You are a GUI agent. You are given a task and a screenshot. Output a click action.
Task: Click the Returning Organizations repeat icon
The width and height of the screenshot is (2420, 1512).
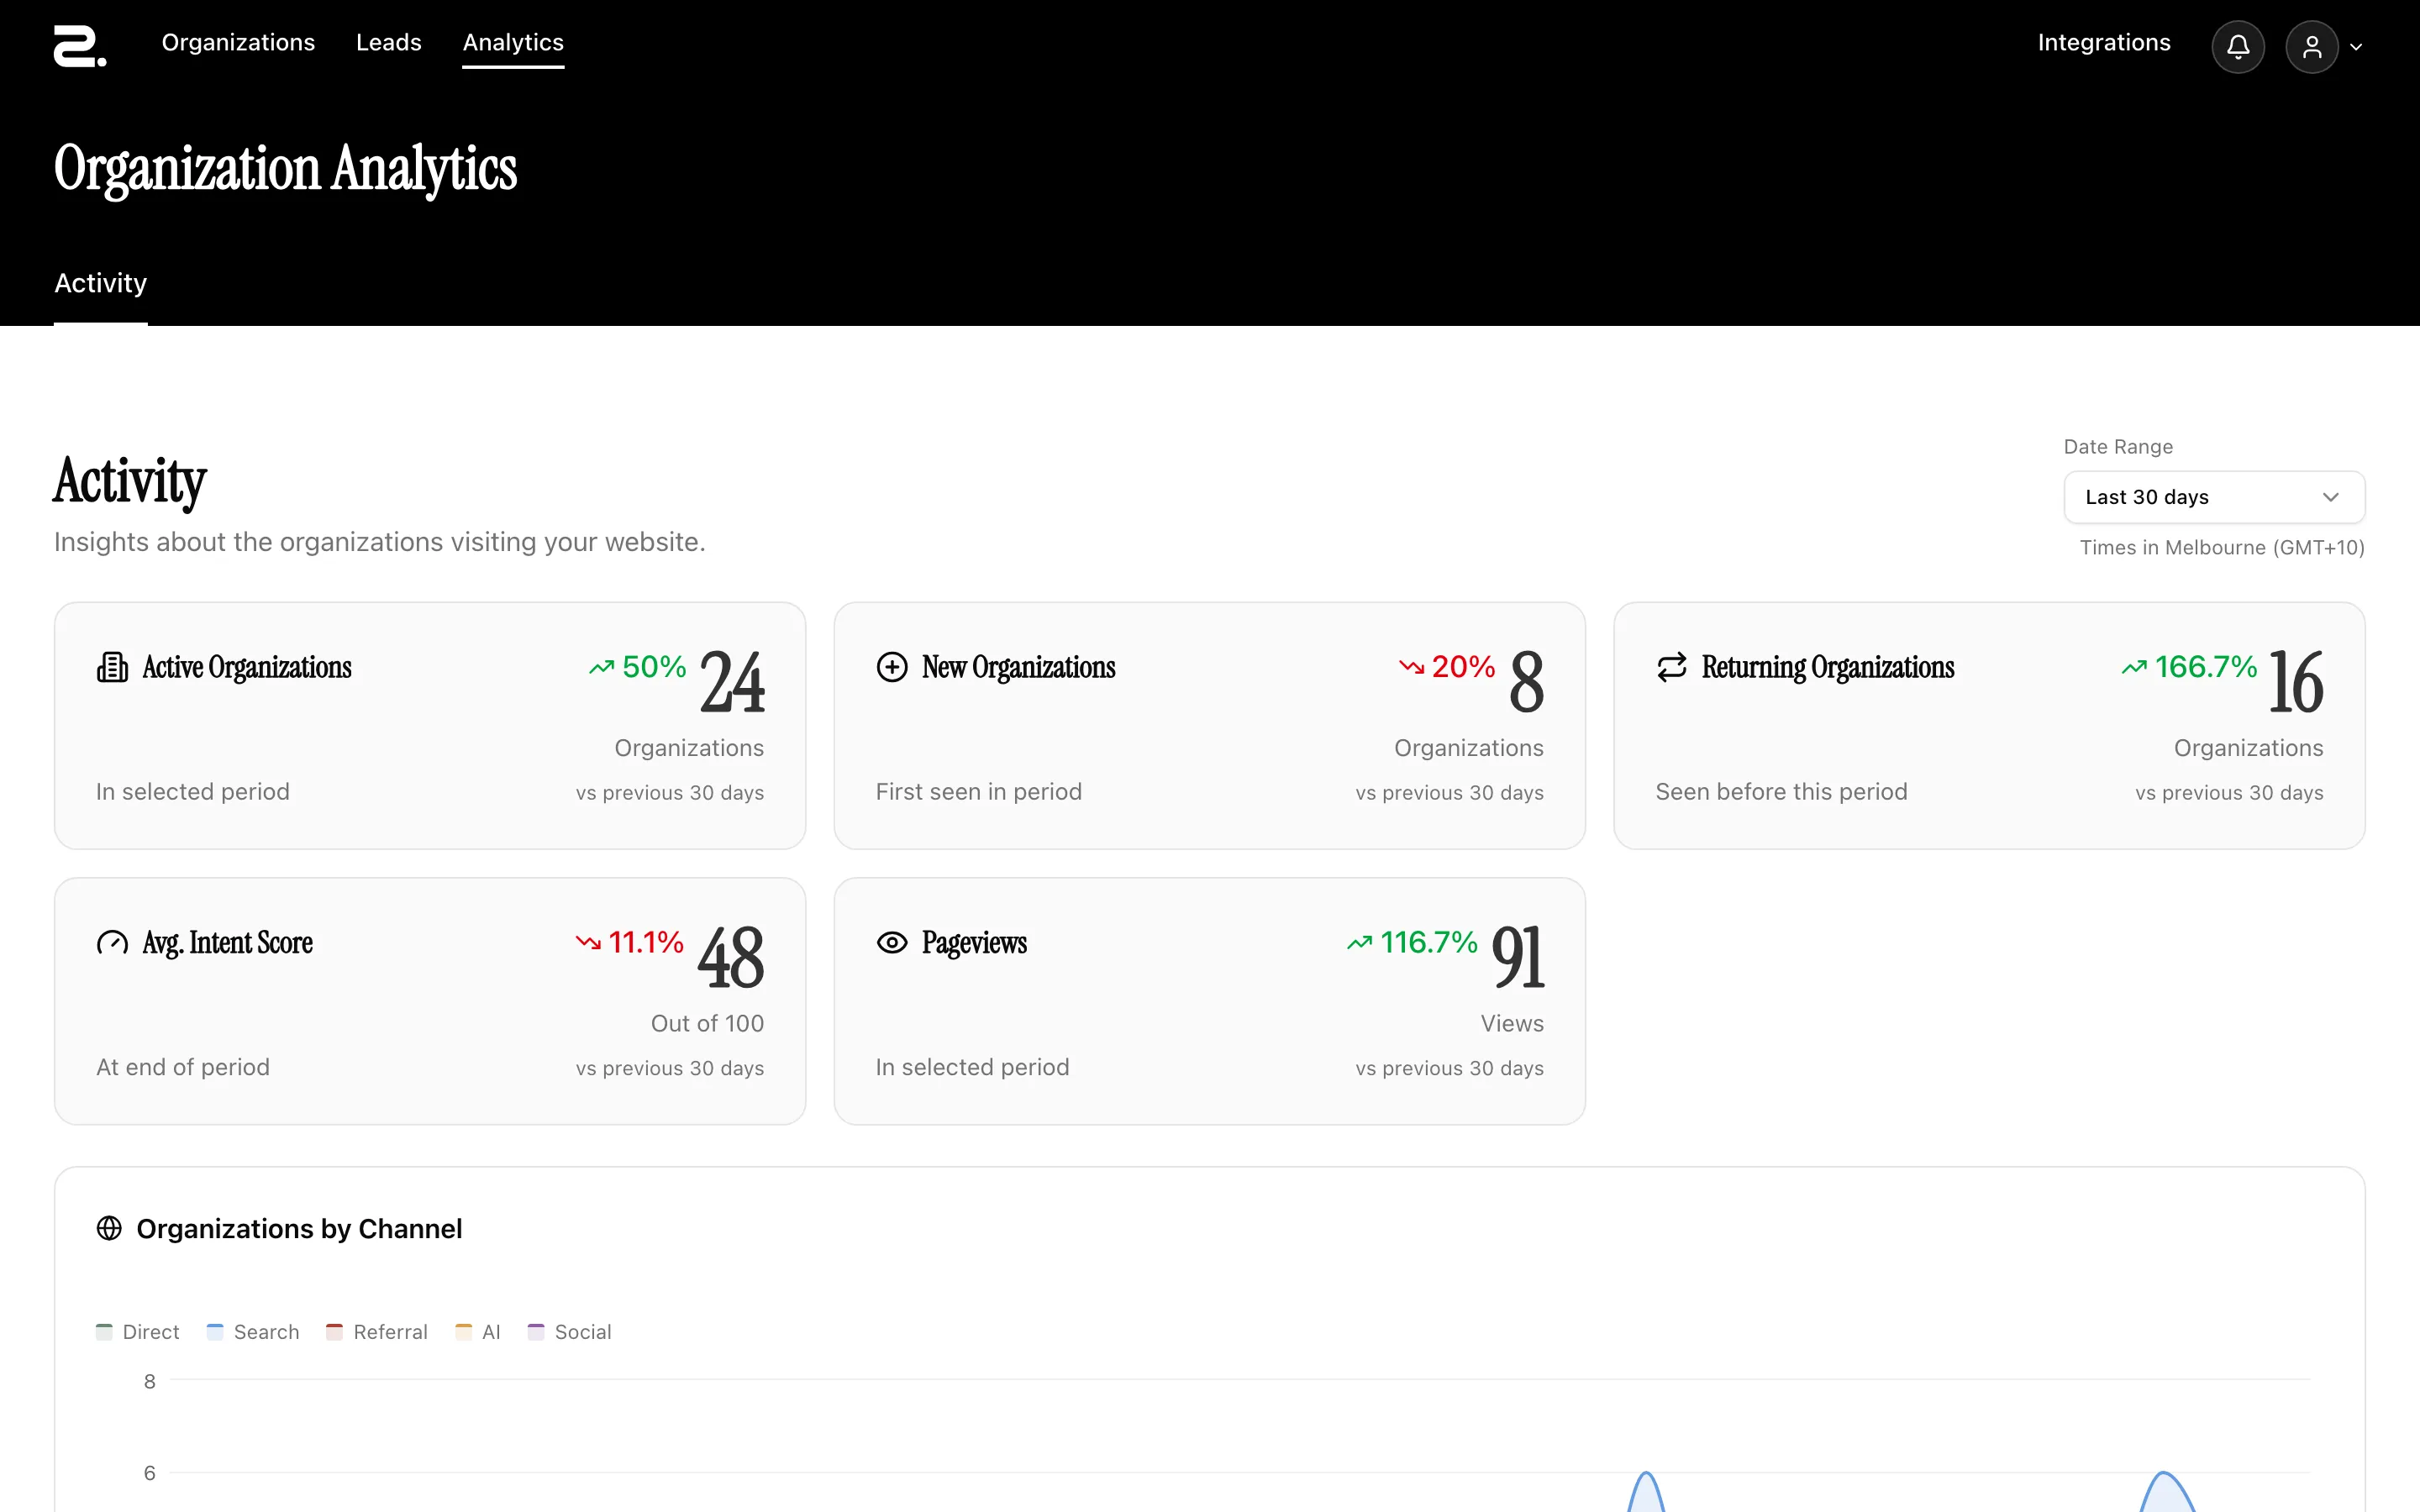1672,667
